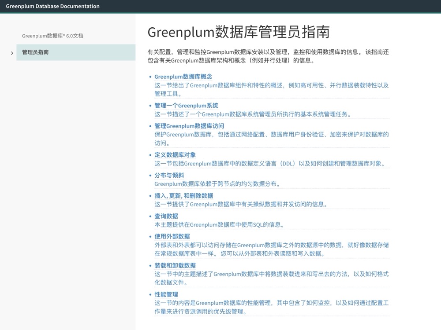Viewport: 441px width, 330px height.
Task: Open the 分布与倾斜 topic
Action: (169, 175)
